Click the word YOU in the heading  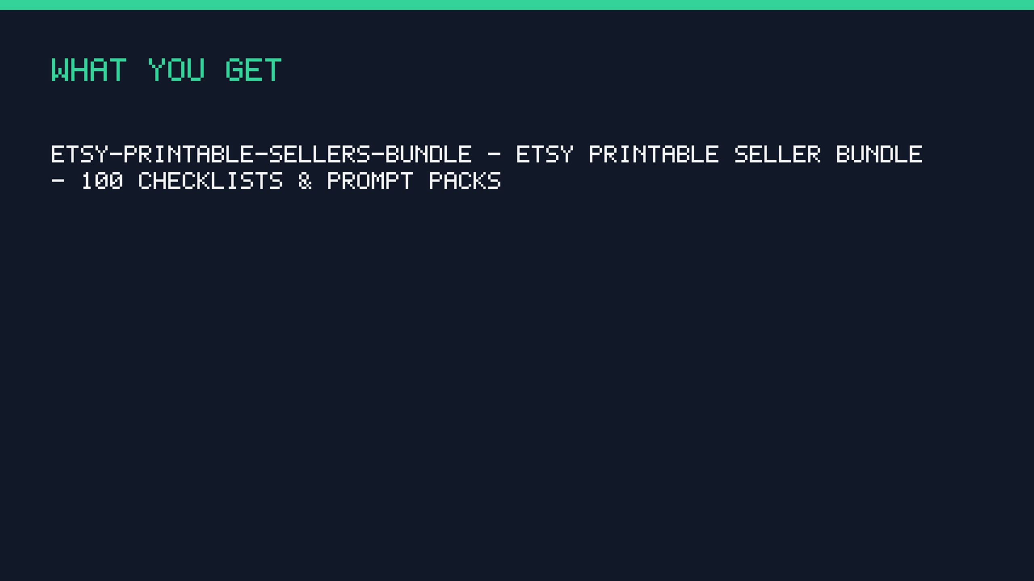177,70
